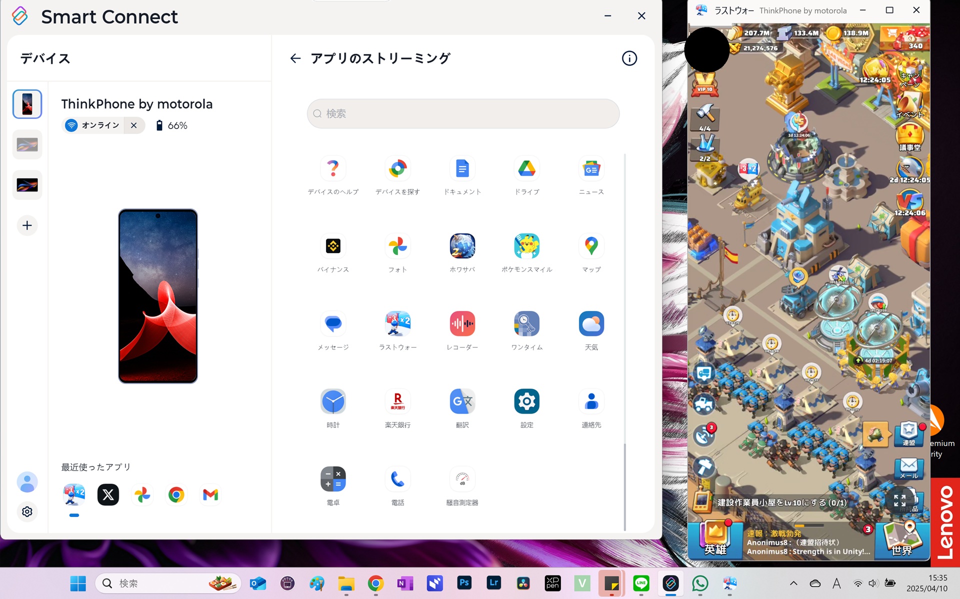Select the third device thumbnail in sidebar
This screenshot has width=960, height=599.
point(27,185)
